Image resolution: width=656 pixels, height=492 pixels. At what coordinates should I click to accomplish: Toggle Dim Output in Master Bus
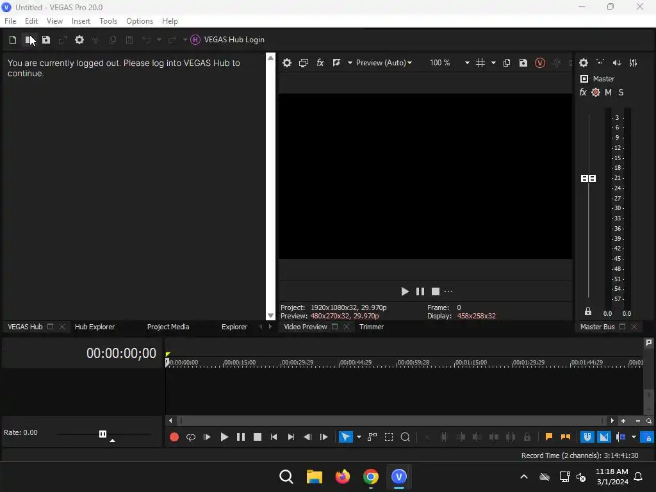pos(617,63)
